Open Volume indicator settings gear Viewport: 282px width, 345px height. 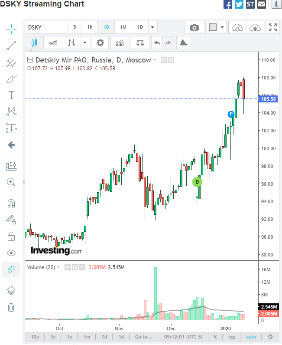pos(75,267)
